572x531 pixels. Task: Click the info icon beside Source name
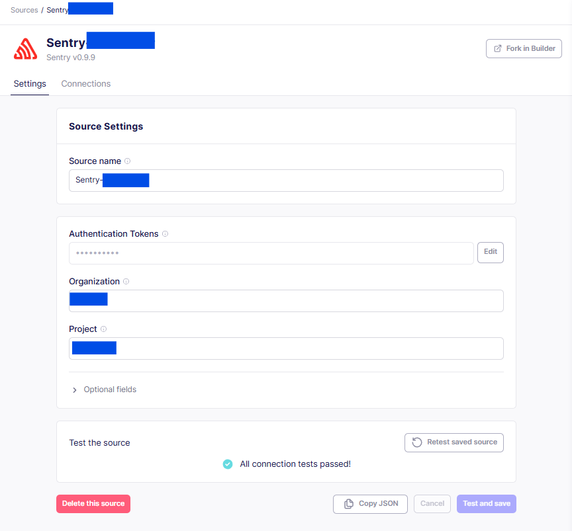click(128, 161)
